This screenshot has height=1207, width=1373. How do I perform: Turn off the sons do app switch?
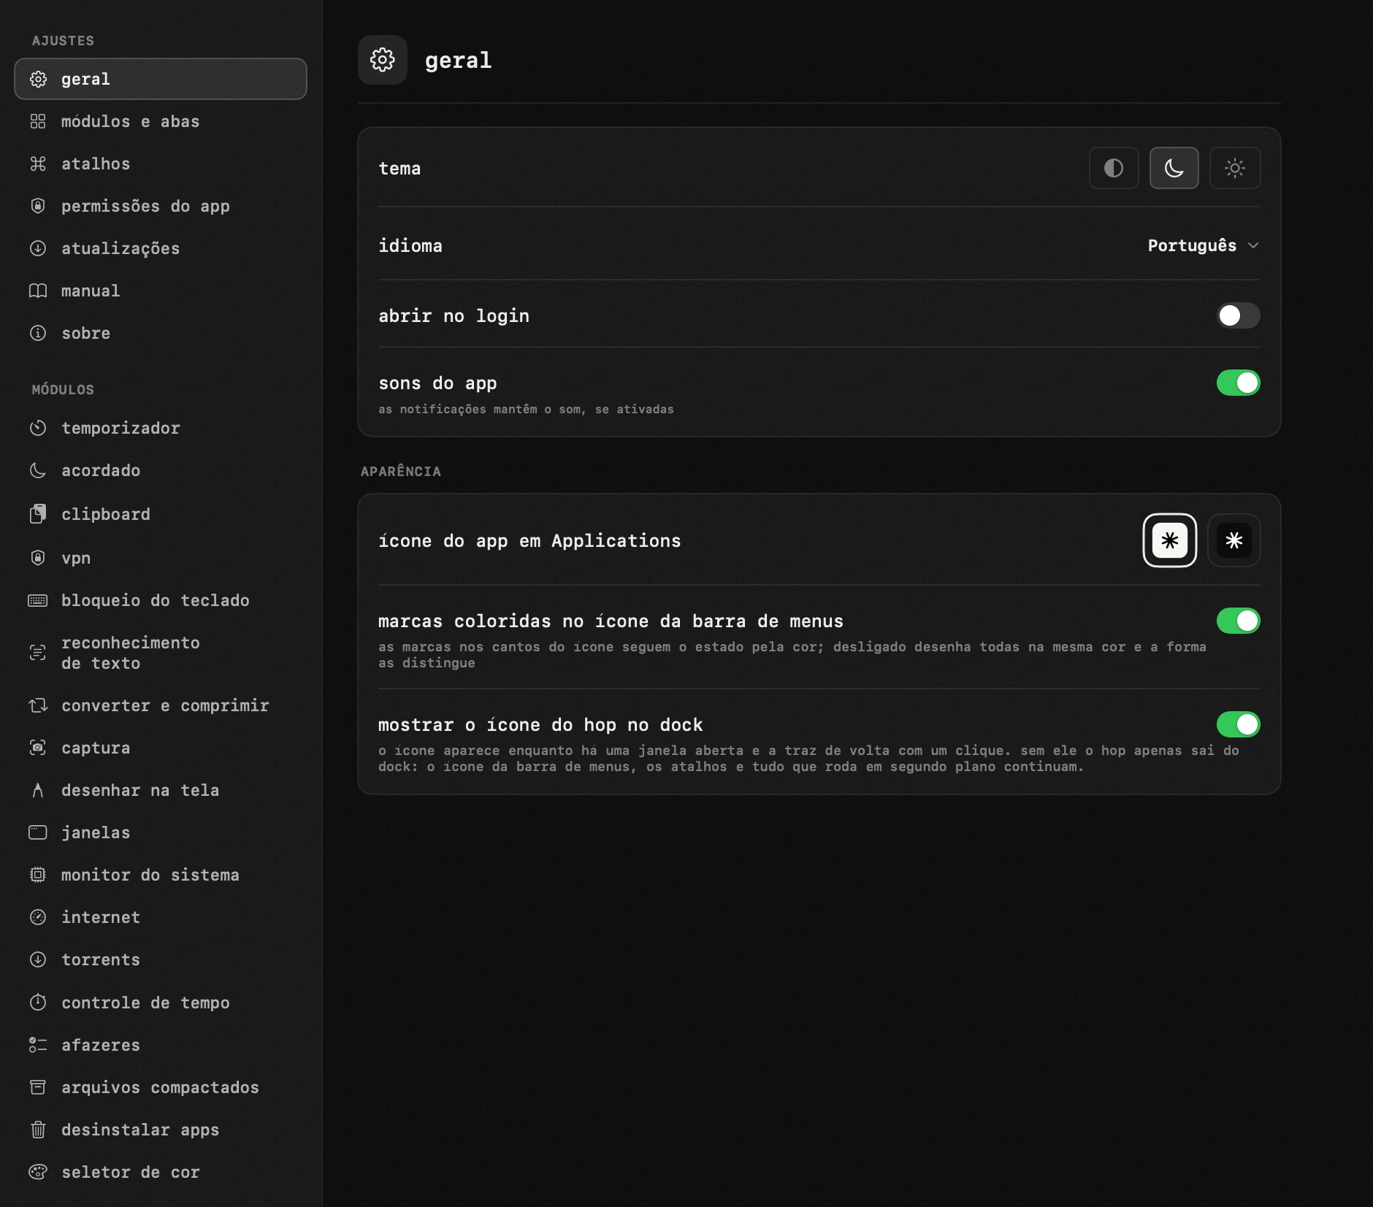click(x=1238, y=383)
